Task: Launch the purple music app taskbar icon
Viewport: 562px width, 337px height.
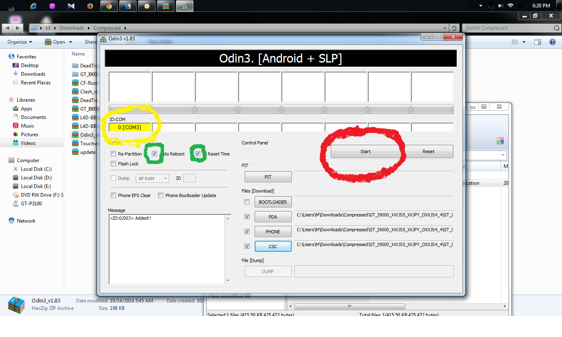Action: (x=52, y=6)
